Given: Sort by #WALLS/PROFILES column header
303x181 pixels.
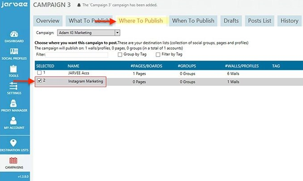Looking at the screenshot, I should tap(242, 66).
